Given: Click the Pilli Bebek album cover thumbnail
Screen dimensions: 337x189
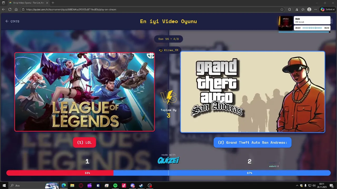Looking at the screenshot, I should pyautogui.click(x=286, y=23).
